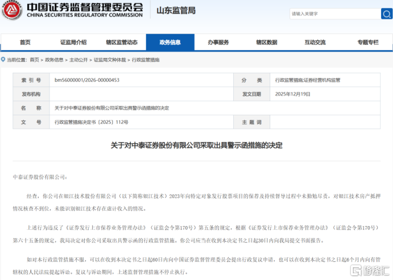The height and width of the screenshot is (280, 393).
Task: Click index number bm56000001/2026-00000453
Action: click(87, 80)
